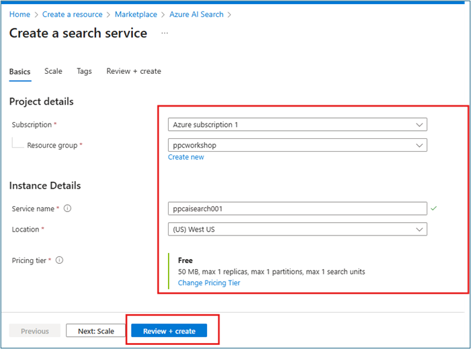The image size is (471, 349).
Task: Show info tooltip for Pricing tier
Action: pos(60,260)
